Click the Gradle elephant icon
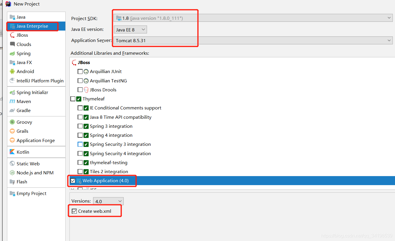The height and width of the screenshot is (241, 395). pyautogui.click(x=12, y=111)
